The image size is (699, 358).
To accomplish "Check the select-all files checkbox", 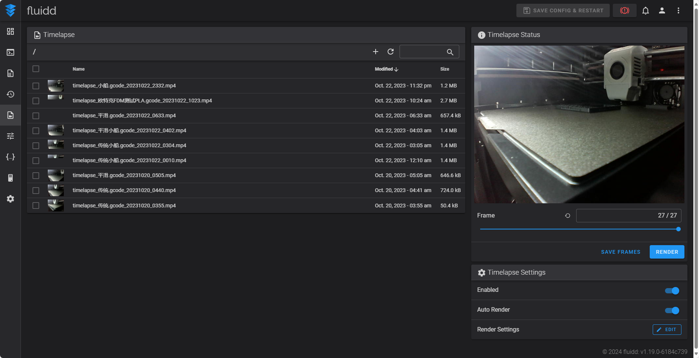I will coord(36,69).
